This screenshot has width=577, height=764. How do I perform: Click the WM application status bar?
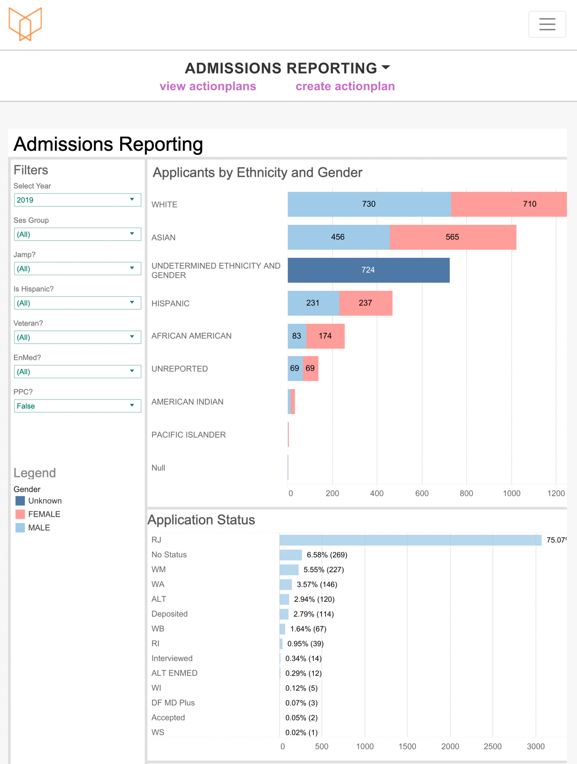click(x=289, y=570)
